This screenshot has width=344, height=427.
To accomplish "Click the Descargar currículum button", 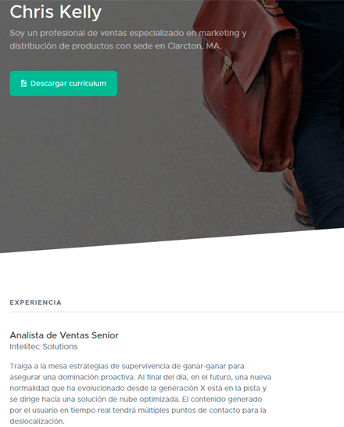I will click(x=63, y=83).
